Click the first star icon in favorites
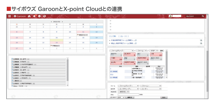Viewport: 211px width, 100px height. tap(111, 21)
